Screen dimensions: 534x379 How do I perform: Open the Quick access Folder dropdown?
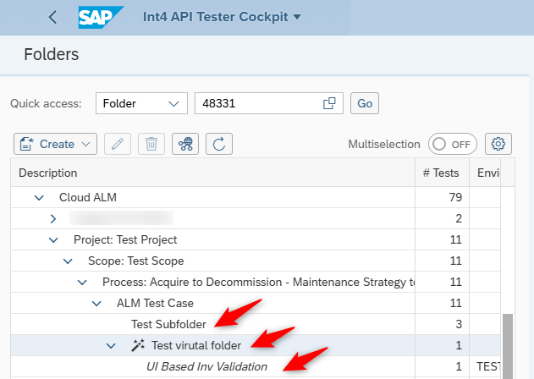[x=141, y=103]
